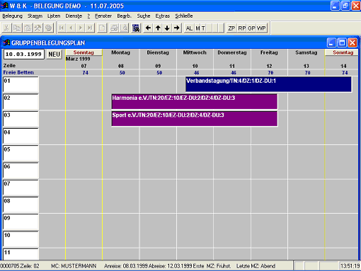
Task: Click row label box 02
Action: [21, 101]
